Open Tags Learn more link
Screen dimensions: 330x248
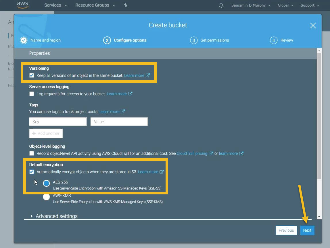click(110, 112)
